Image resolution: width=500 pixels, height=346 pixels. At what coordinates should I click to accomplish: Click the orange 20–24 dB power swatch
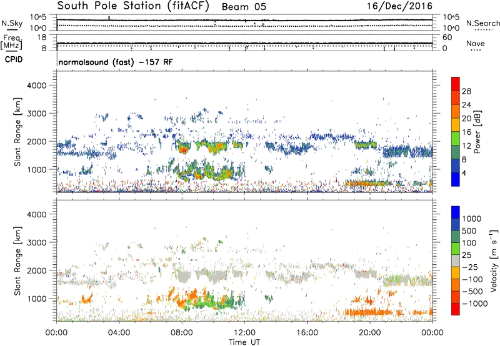456,112
